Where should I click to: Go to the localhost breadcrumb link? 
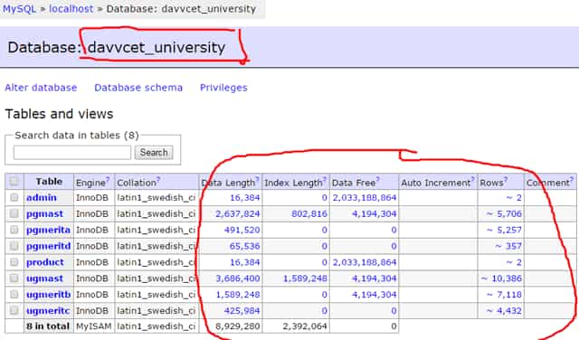pyautogui.click(x=71, y=9)
